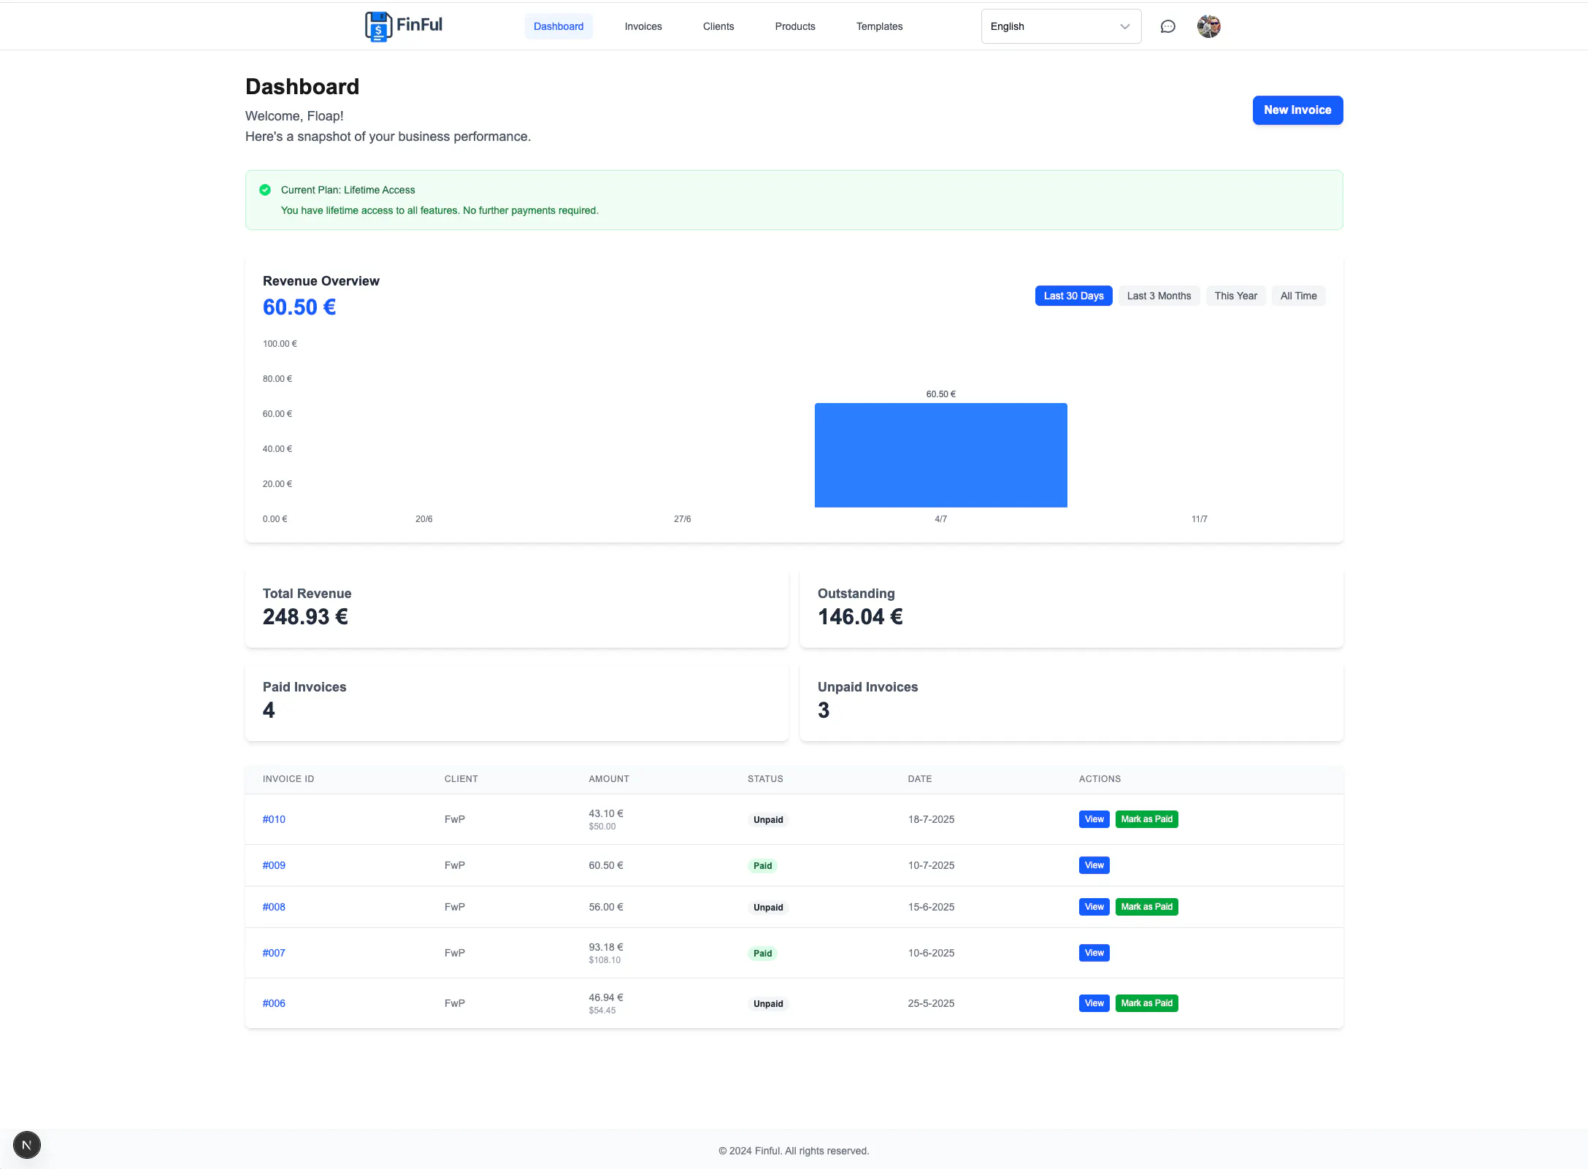Image resolution: width=1588 pixels, height=1169 pixels.
Task: Open the Clients nav item
Action: [718, 26]
